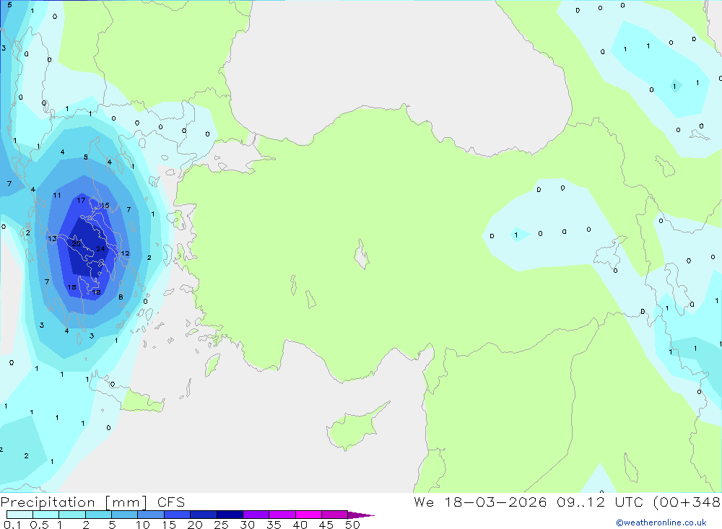
Task: Pick the legend swatch between 0.1 and 0.5
Action: coord(19,515)
